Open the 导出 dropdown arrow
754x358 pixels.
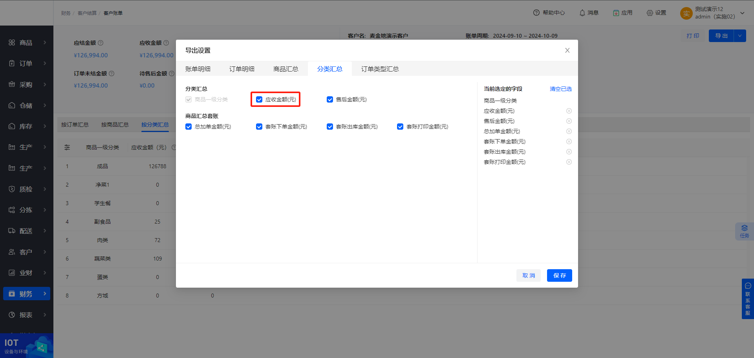[x=740, y=36]
